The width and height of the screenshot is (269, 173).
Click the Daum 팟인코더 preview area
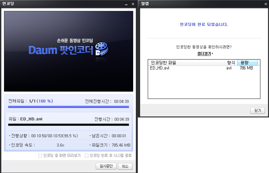coord(69,51)
